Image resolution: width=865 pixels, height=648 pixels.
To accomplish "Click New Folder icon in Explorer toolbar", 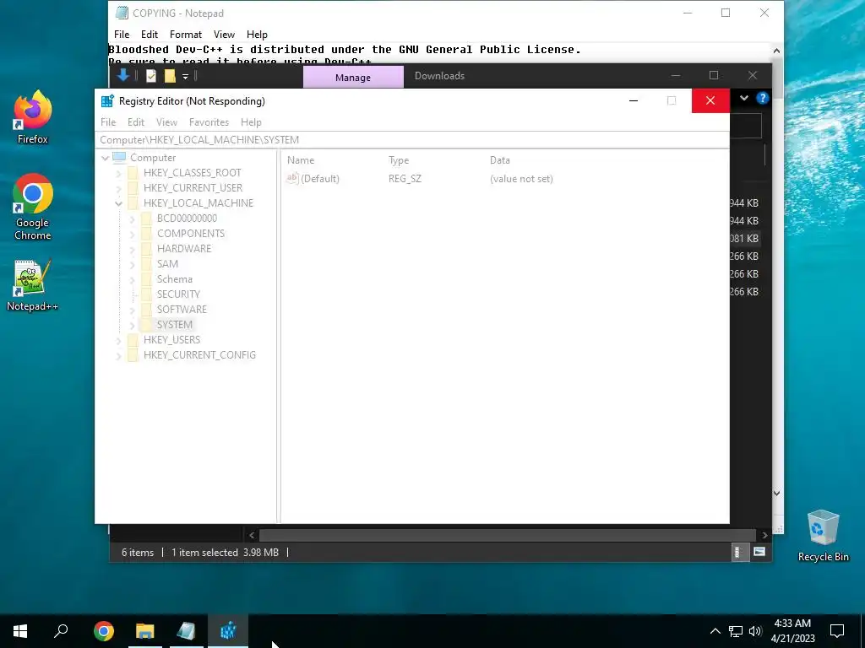I will (x=170, y=76).
